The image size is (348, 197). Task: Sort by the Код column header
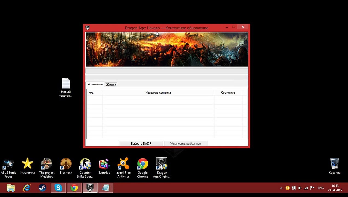click(x=94, y=93)
